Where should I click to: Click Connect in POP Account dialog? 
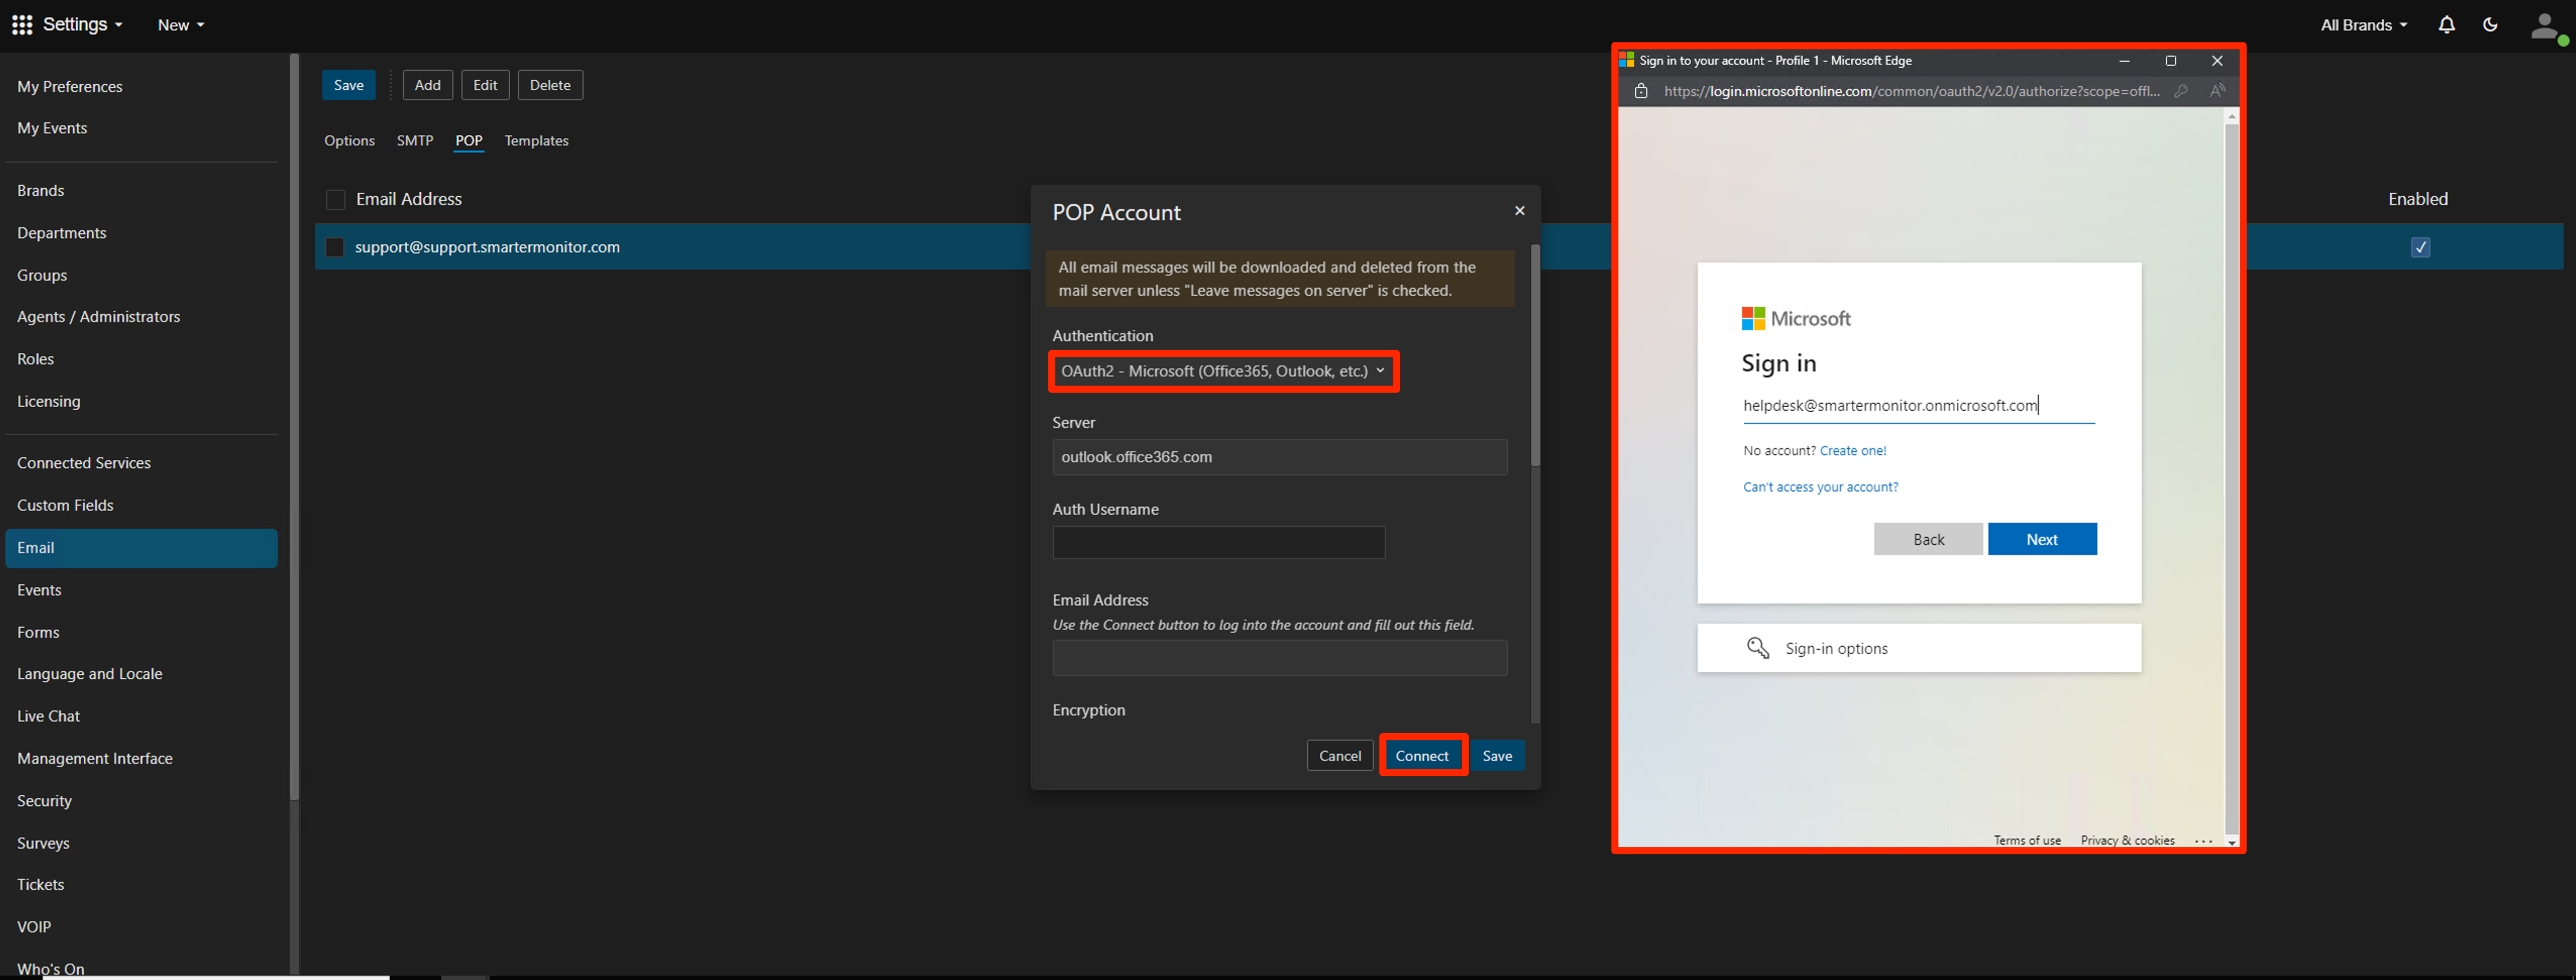(x=1422, y=756)
